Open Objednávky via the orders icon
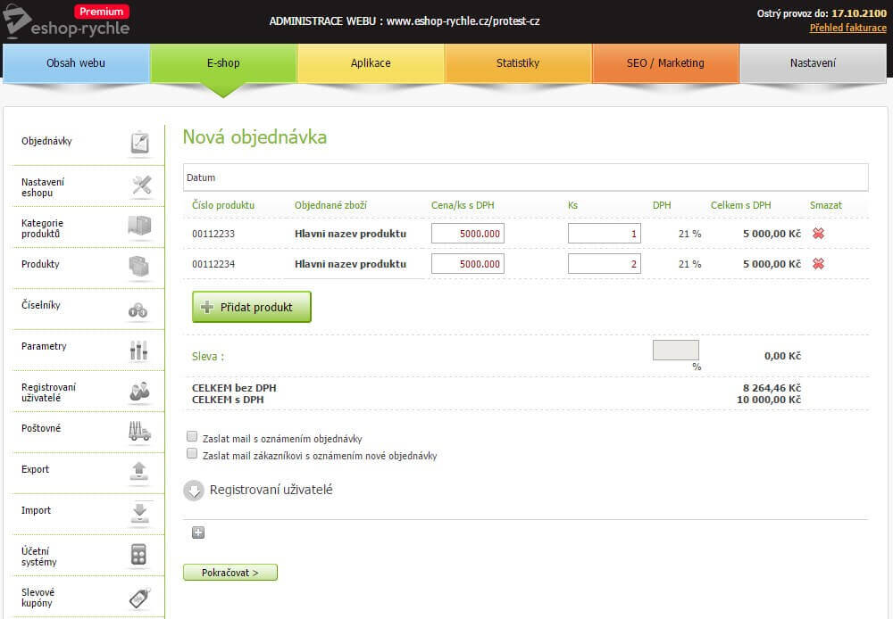Image resolution: width=893 pixels, height=619 pixels. point(138,140)
